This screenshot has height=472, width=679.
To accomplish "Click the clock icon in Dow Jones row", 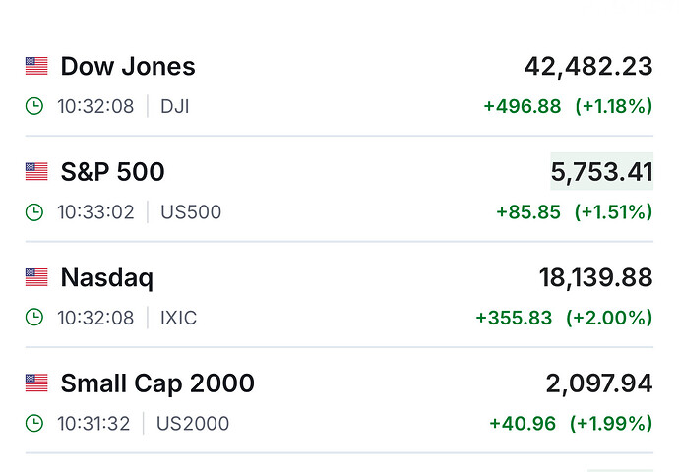I will [x=34, y=106].
